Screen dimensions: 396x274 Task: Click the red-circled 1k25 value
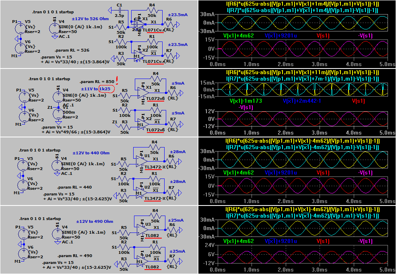pyautogui.click(x=107, y=88)
